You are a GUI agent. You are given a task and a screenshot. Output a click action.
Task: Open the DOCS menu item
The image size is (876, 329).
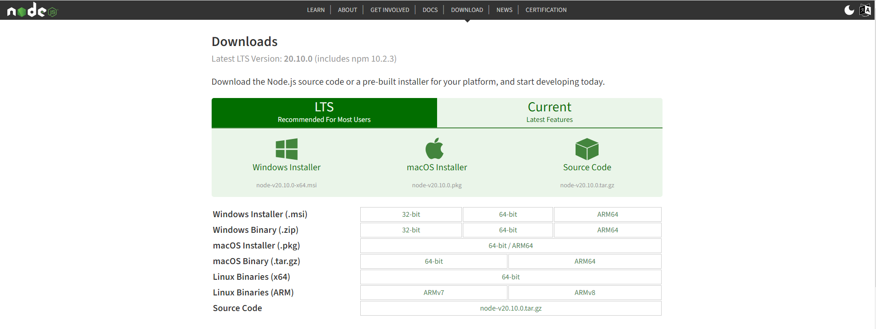pyautogui.click(x=430, y=10)
